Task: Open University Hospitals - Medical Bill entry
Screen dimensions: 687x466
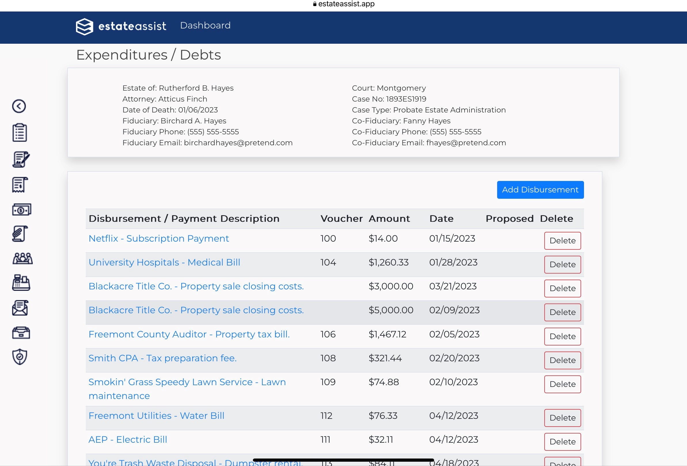Action: point(164,262)
